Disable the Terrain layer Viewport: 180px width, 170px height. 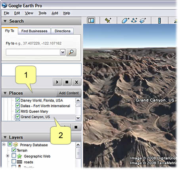pyautogui.click(x=14, y=150)
